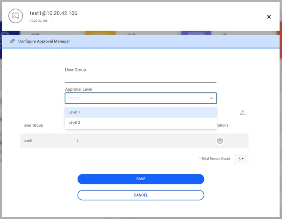
Task: Click the User Group column header
Action: pos(33,125)
